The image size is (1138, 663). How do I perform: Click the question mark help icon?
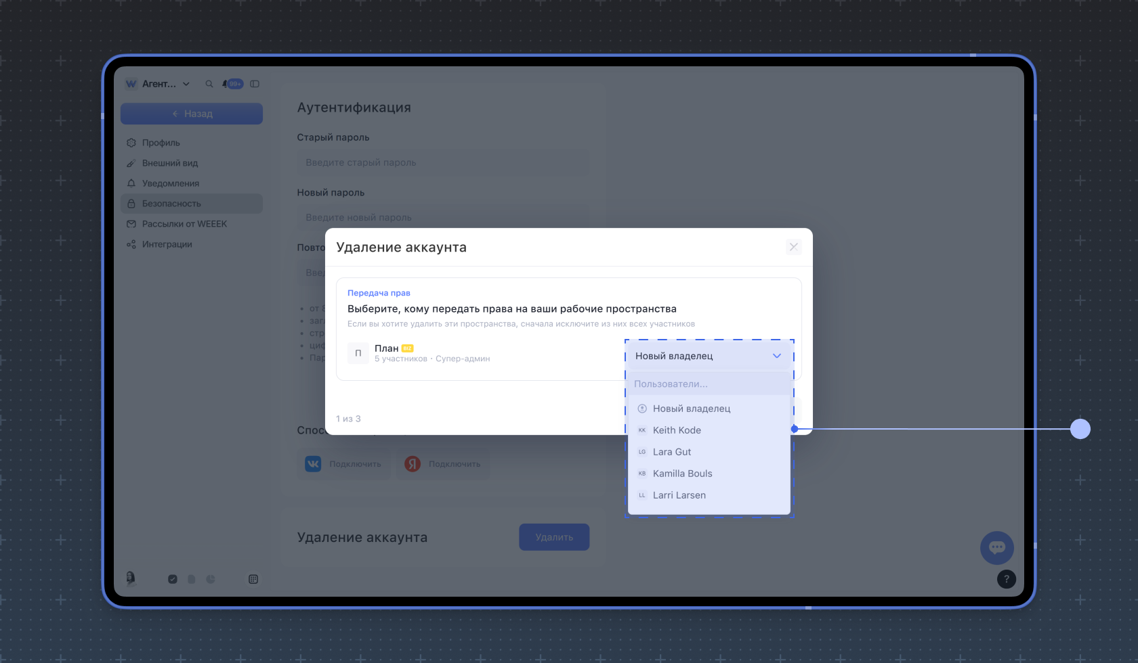1006,579
